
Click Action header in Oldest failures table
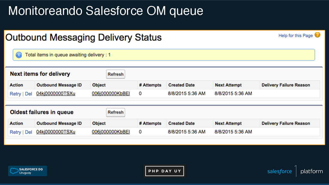click(16, 123)
